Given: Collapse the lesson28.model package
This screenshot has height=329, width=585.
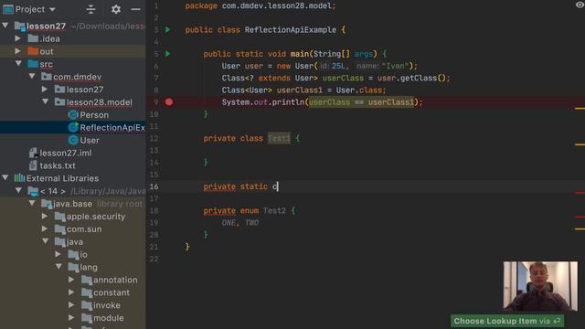Looking at the screenshot, I should tap(46, 101).
